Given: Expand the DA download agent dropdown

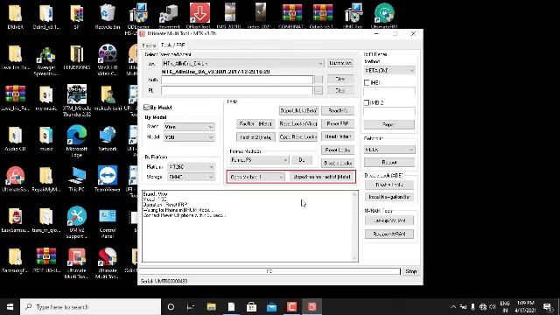Looking at the screenshot, I should (320, 63).
